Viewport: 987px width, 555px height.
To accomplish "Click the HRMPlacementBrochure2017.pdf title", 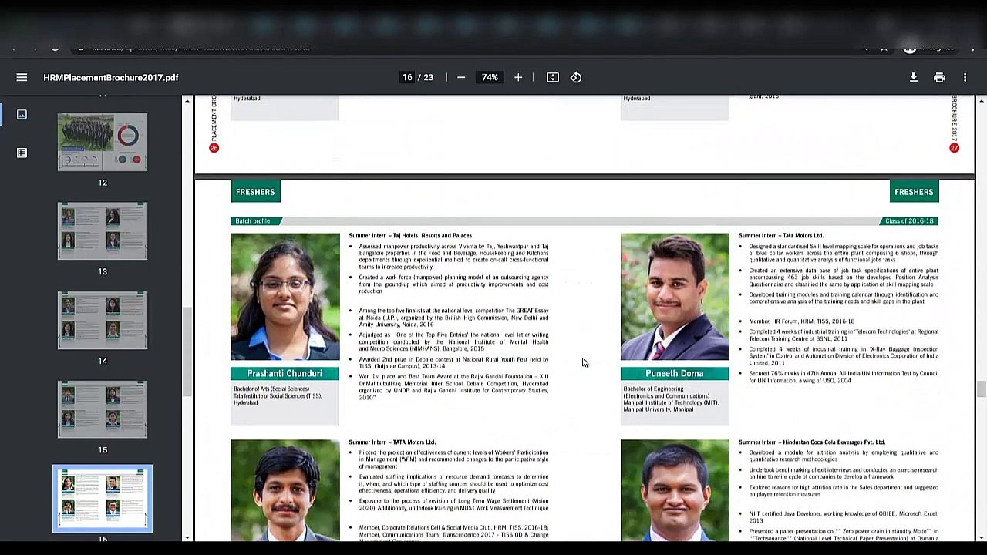I will pos(111,77).
